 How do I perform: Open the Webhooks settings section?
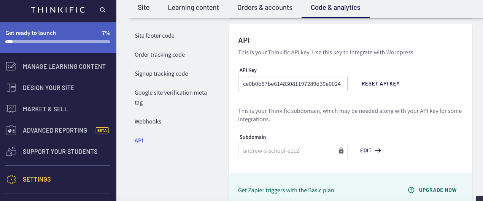tap(148, 122)
